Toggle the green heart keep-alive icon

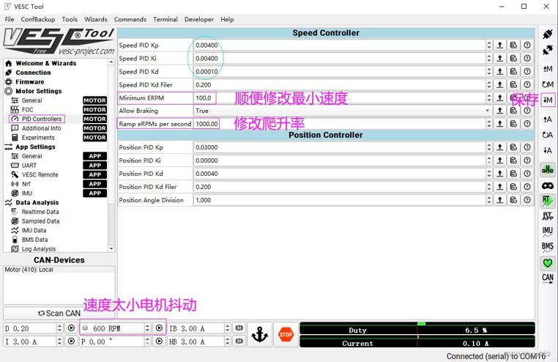547,263
